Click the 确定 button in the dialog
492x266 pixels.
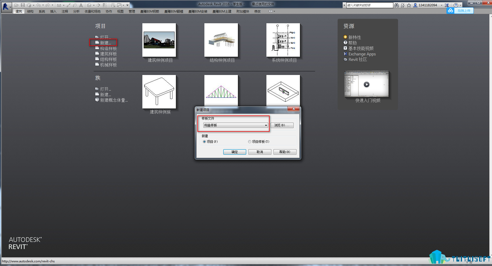[x=235, y=152]
